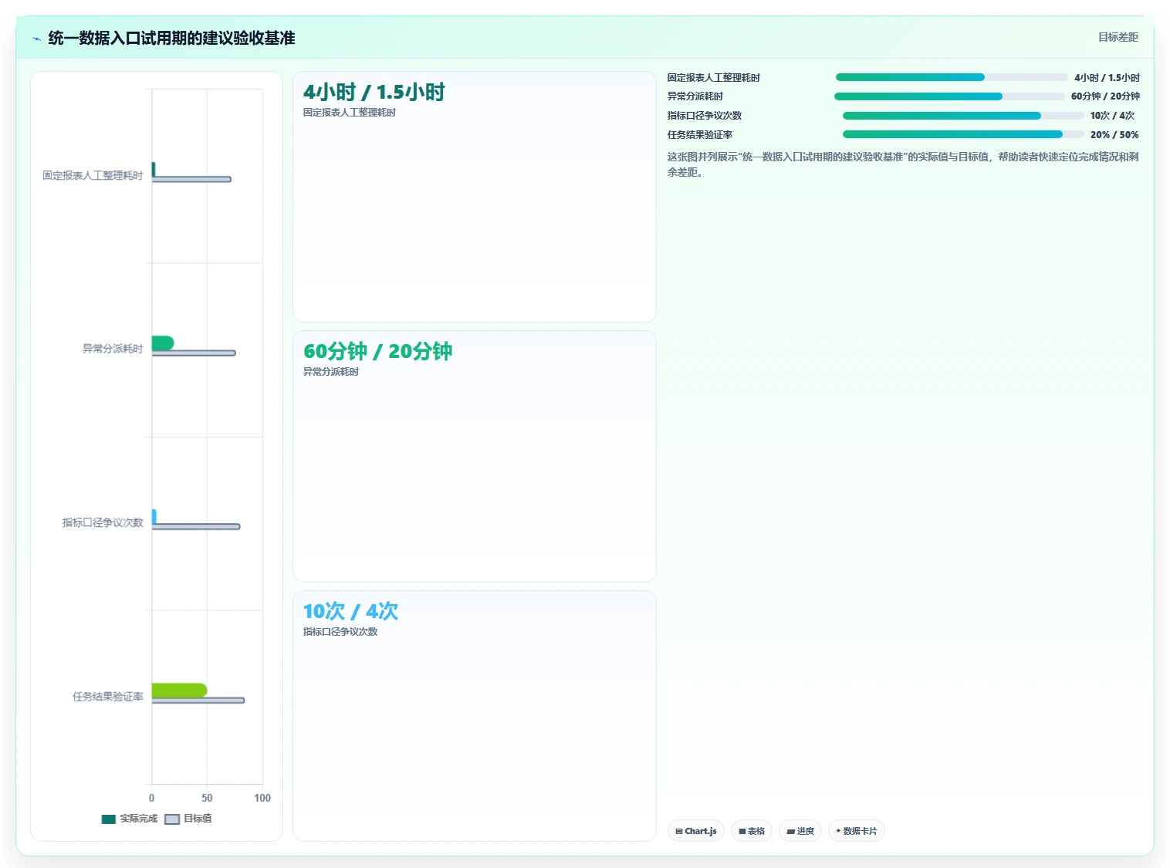Viewport: 1170px width, 868px height.
Task: Click the Chart.js tag chip
Action: [x=696, y=831]
